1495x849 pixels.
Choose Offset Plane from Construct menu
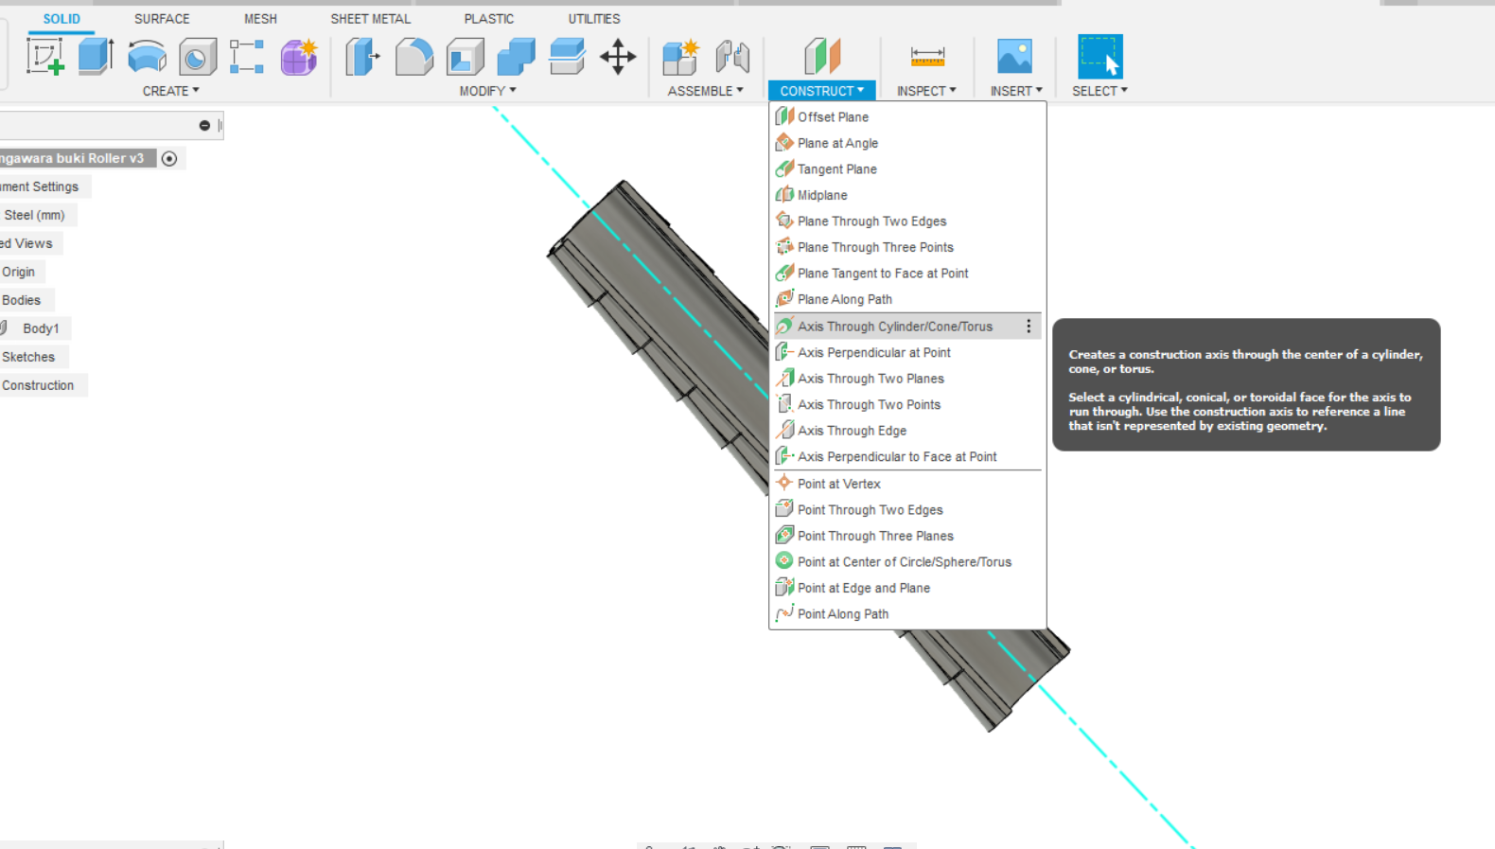(x=907, y=117)
